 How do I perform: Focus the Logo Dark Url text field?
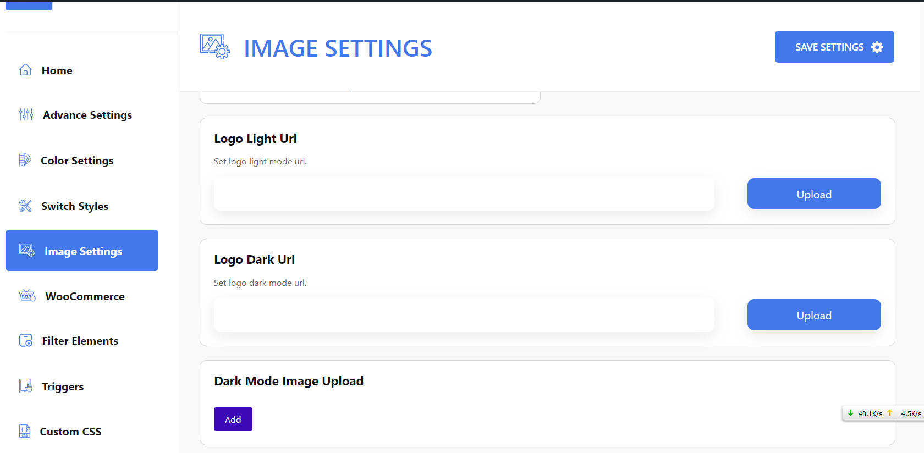click(x=464, y=315)
